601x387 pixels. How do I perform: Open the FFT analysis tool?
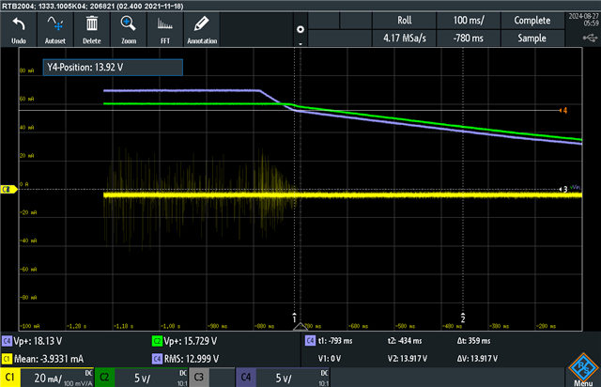(x=165, y=29)
